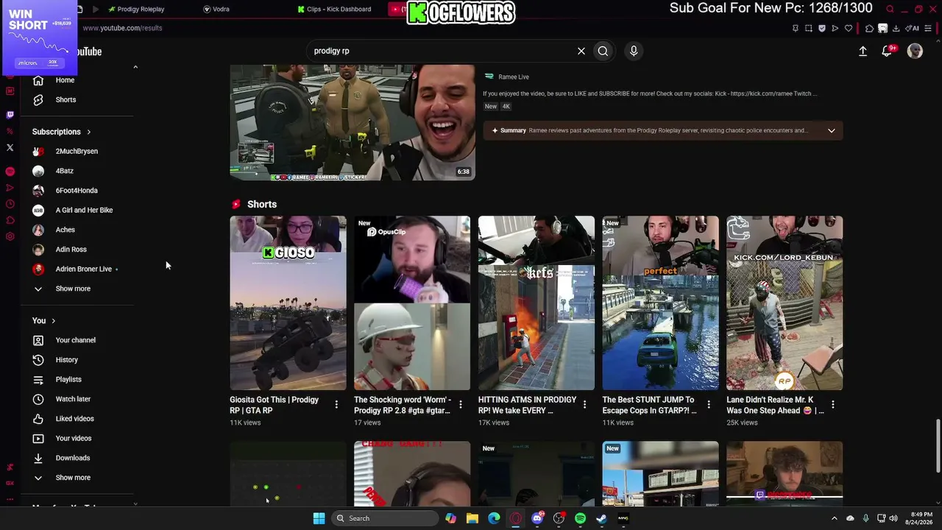Open File Explorer from the taskbar

(472, 518)
